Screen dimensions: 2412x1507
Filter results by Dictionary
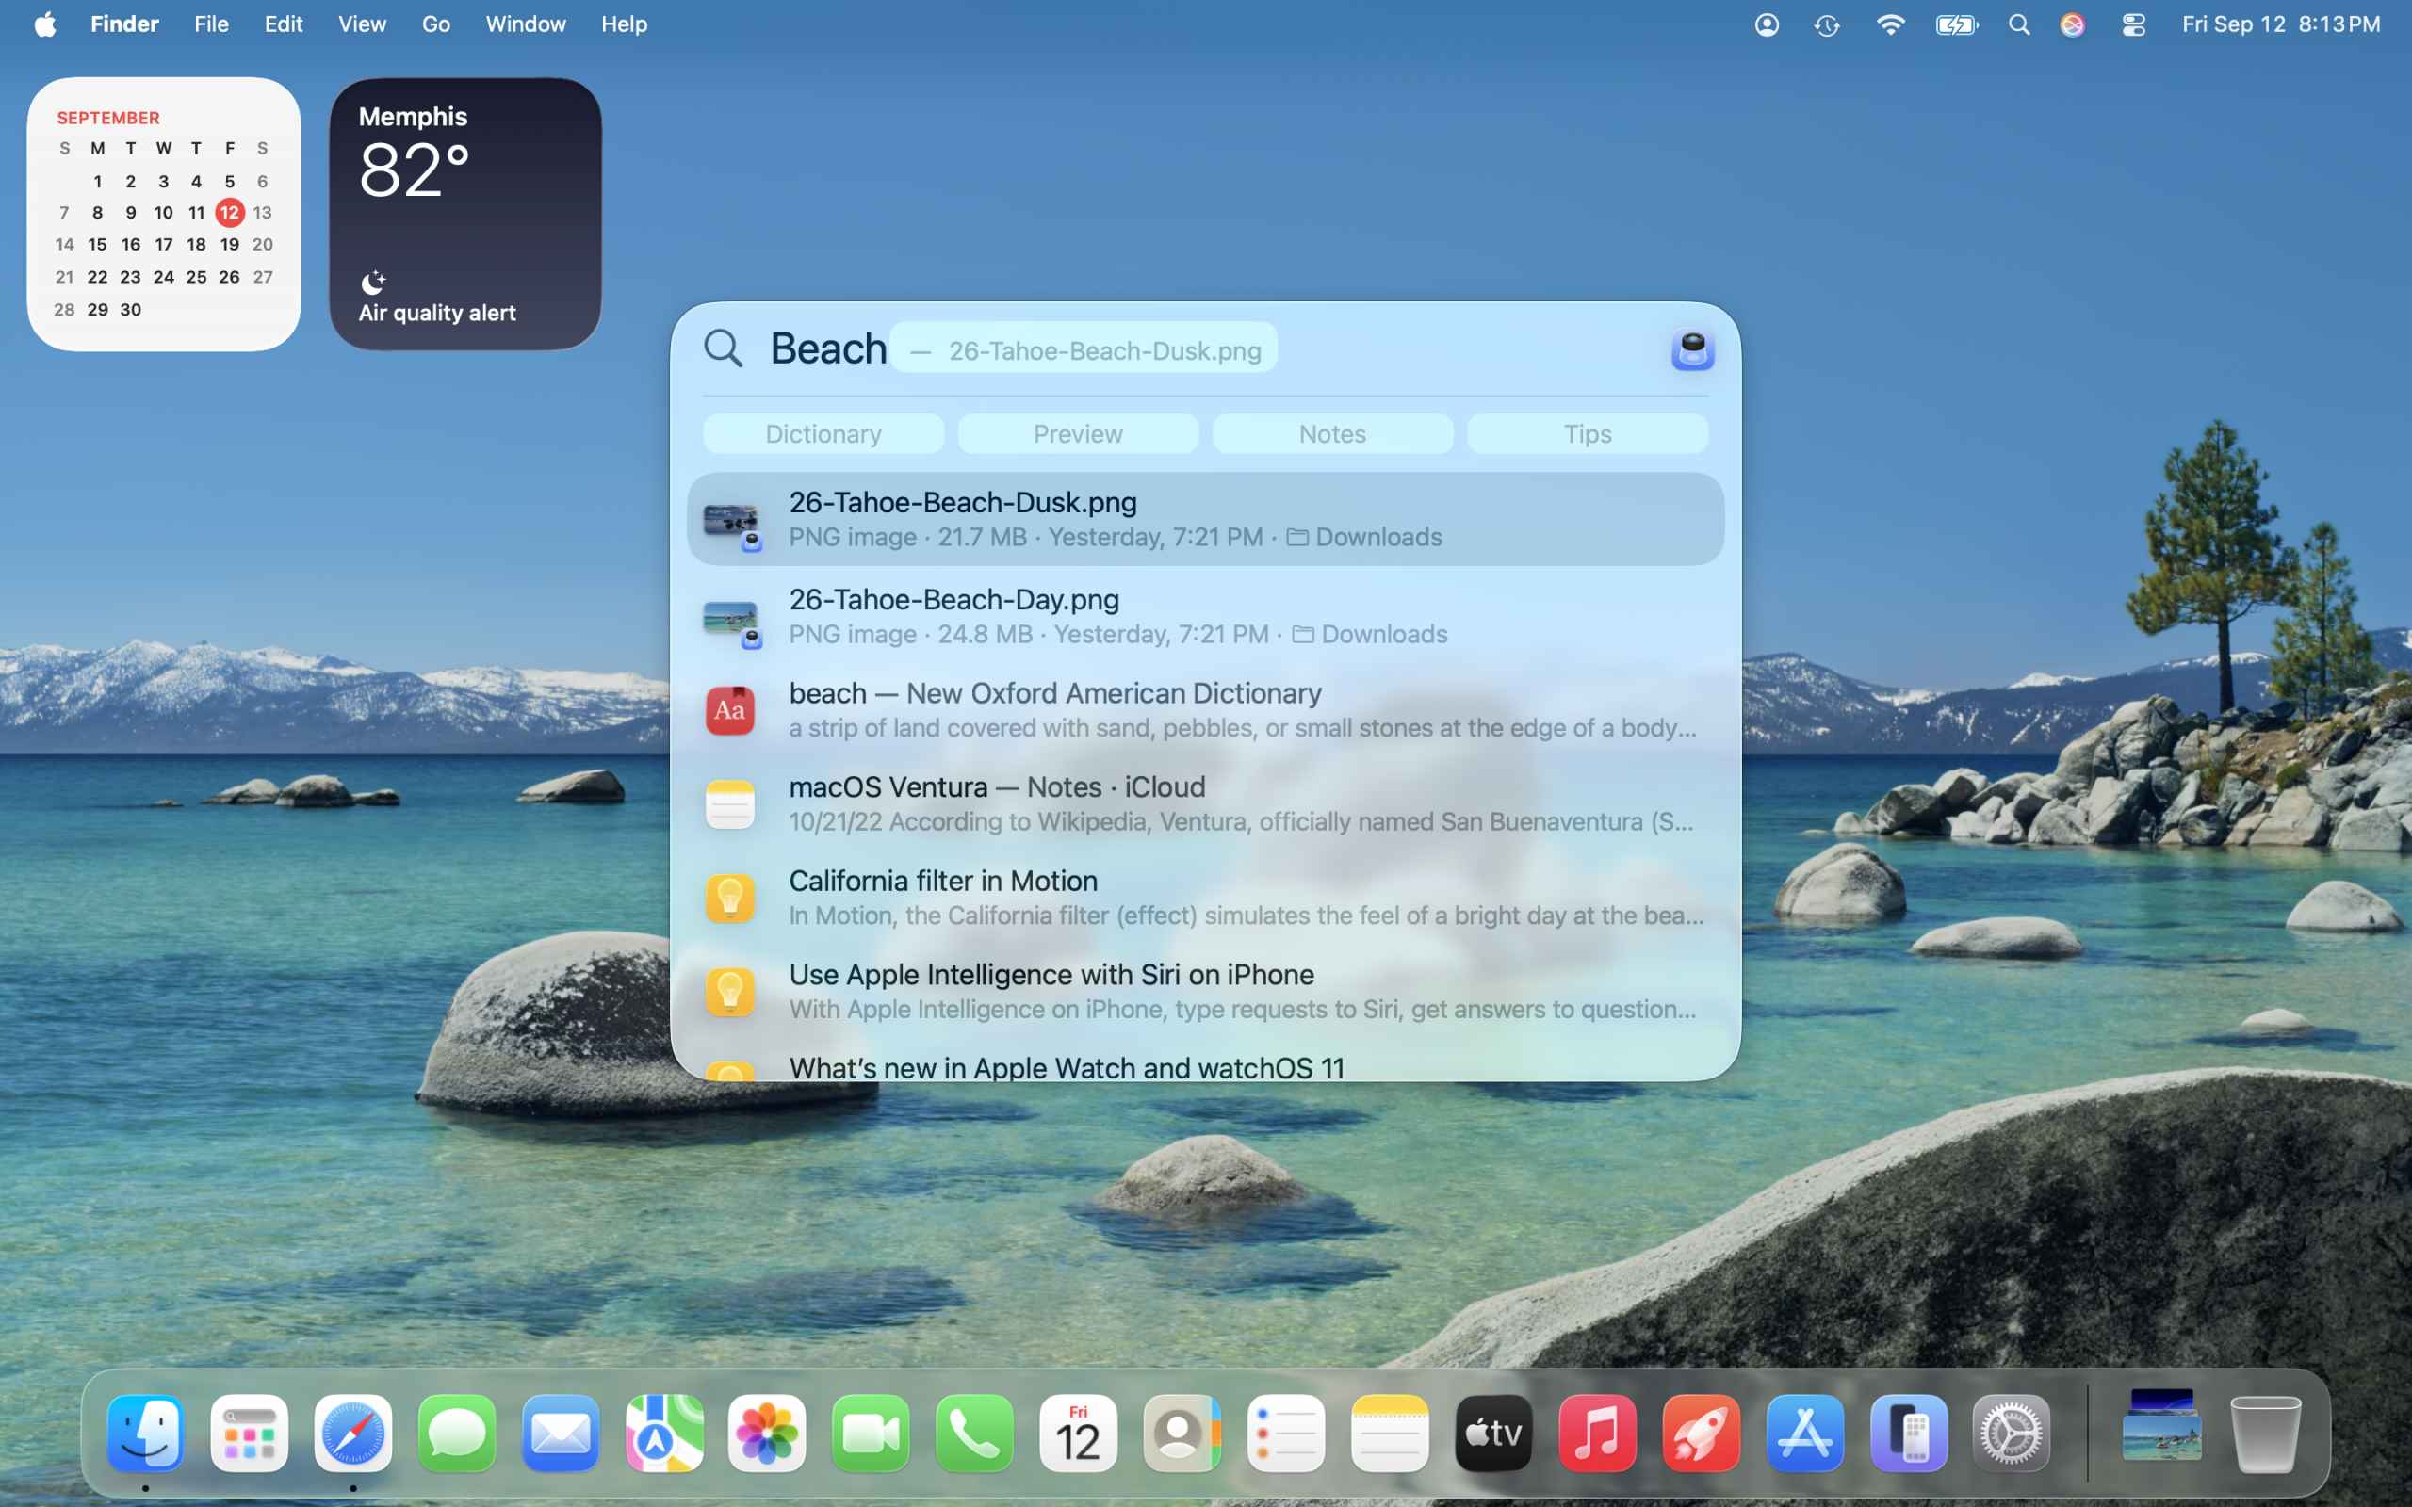(823, 433)
